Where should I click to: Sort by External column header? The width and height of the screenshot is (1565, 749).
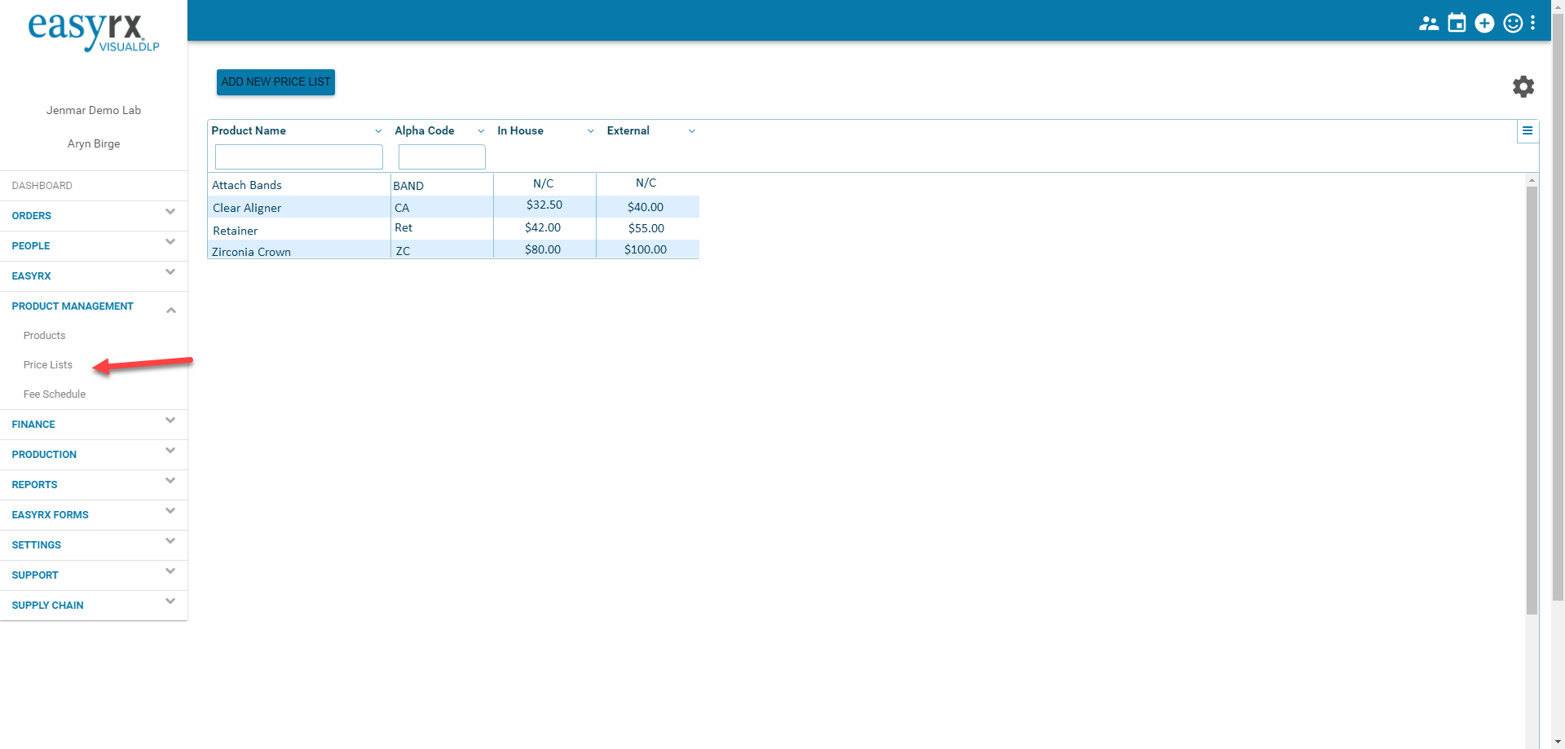[628, 131]
